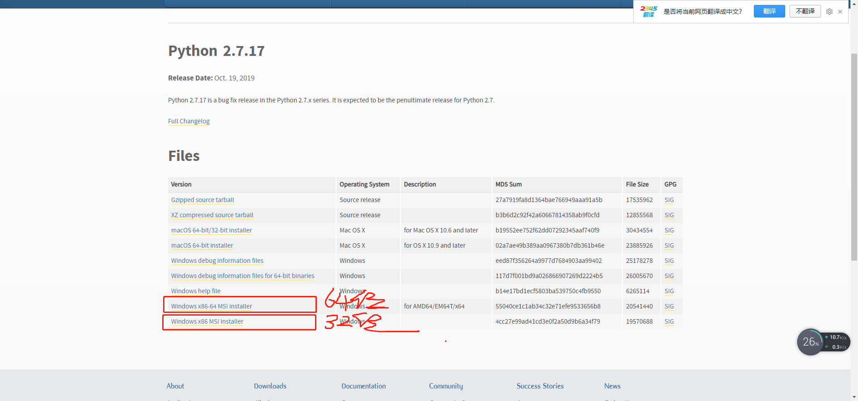The height and width of the screenshot is (401, 858).
Task: Click file size 17535962
Action: pos(639,200)
